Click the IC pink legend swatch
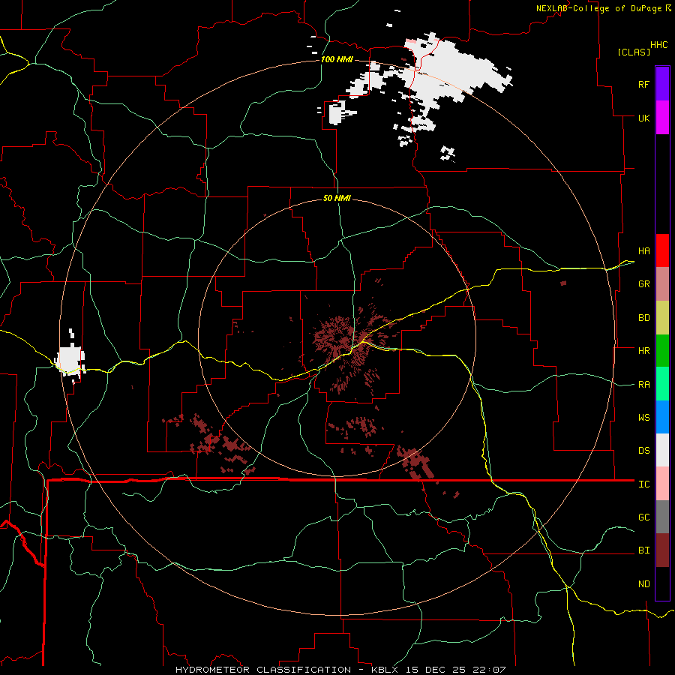675x675 pixels. click(662, 484)
